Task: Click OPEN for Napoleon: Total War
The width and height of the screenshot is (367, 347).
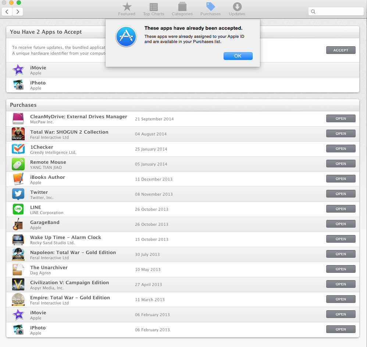Action: coord(341,254)
